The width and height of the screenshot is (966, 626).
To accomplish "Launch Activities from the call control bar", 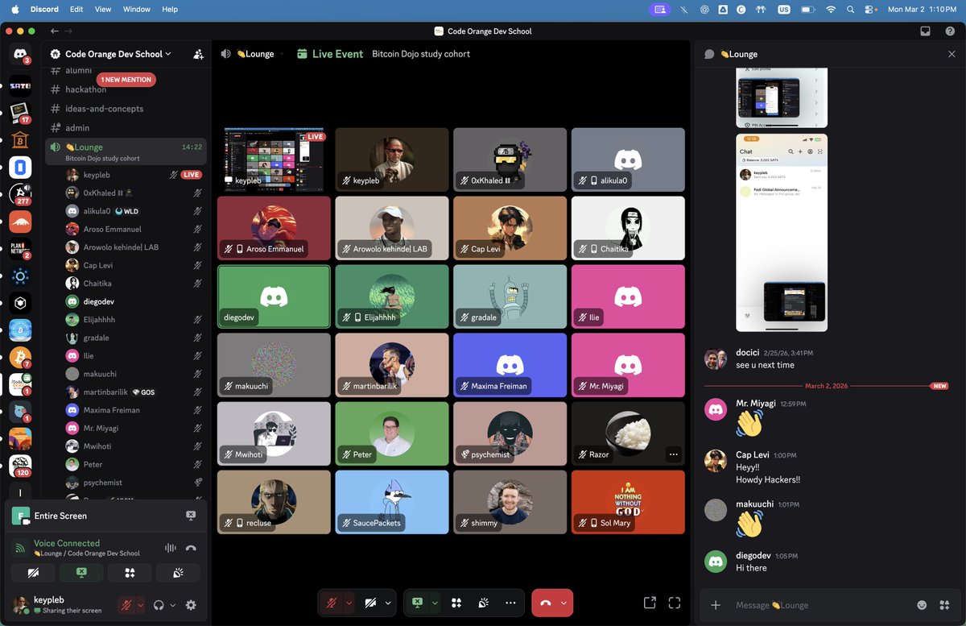I will (x=456, y=603).
